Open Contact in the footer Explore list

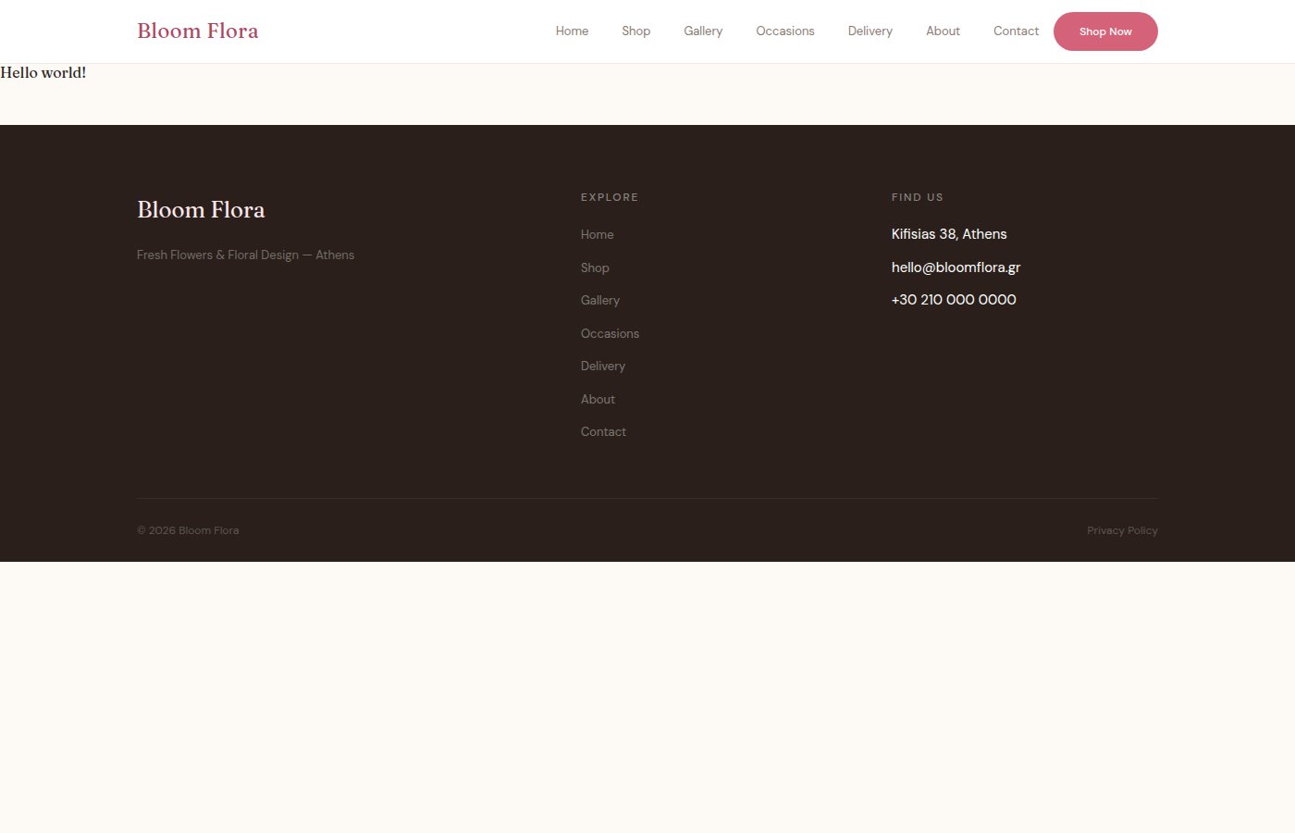click(x=603, y=431)
